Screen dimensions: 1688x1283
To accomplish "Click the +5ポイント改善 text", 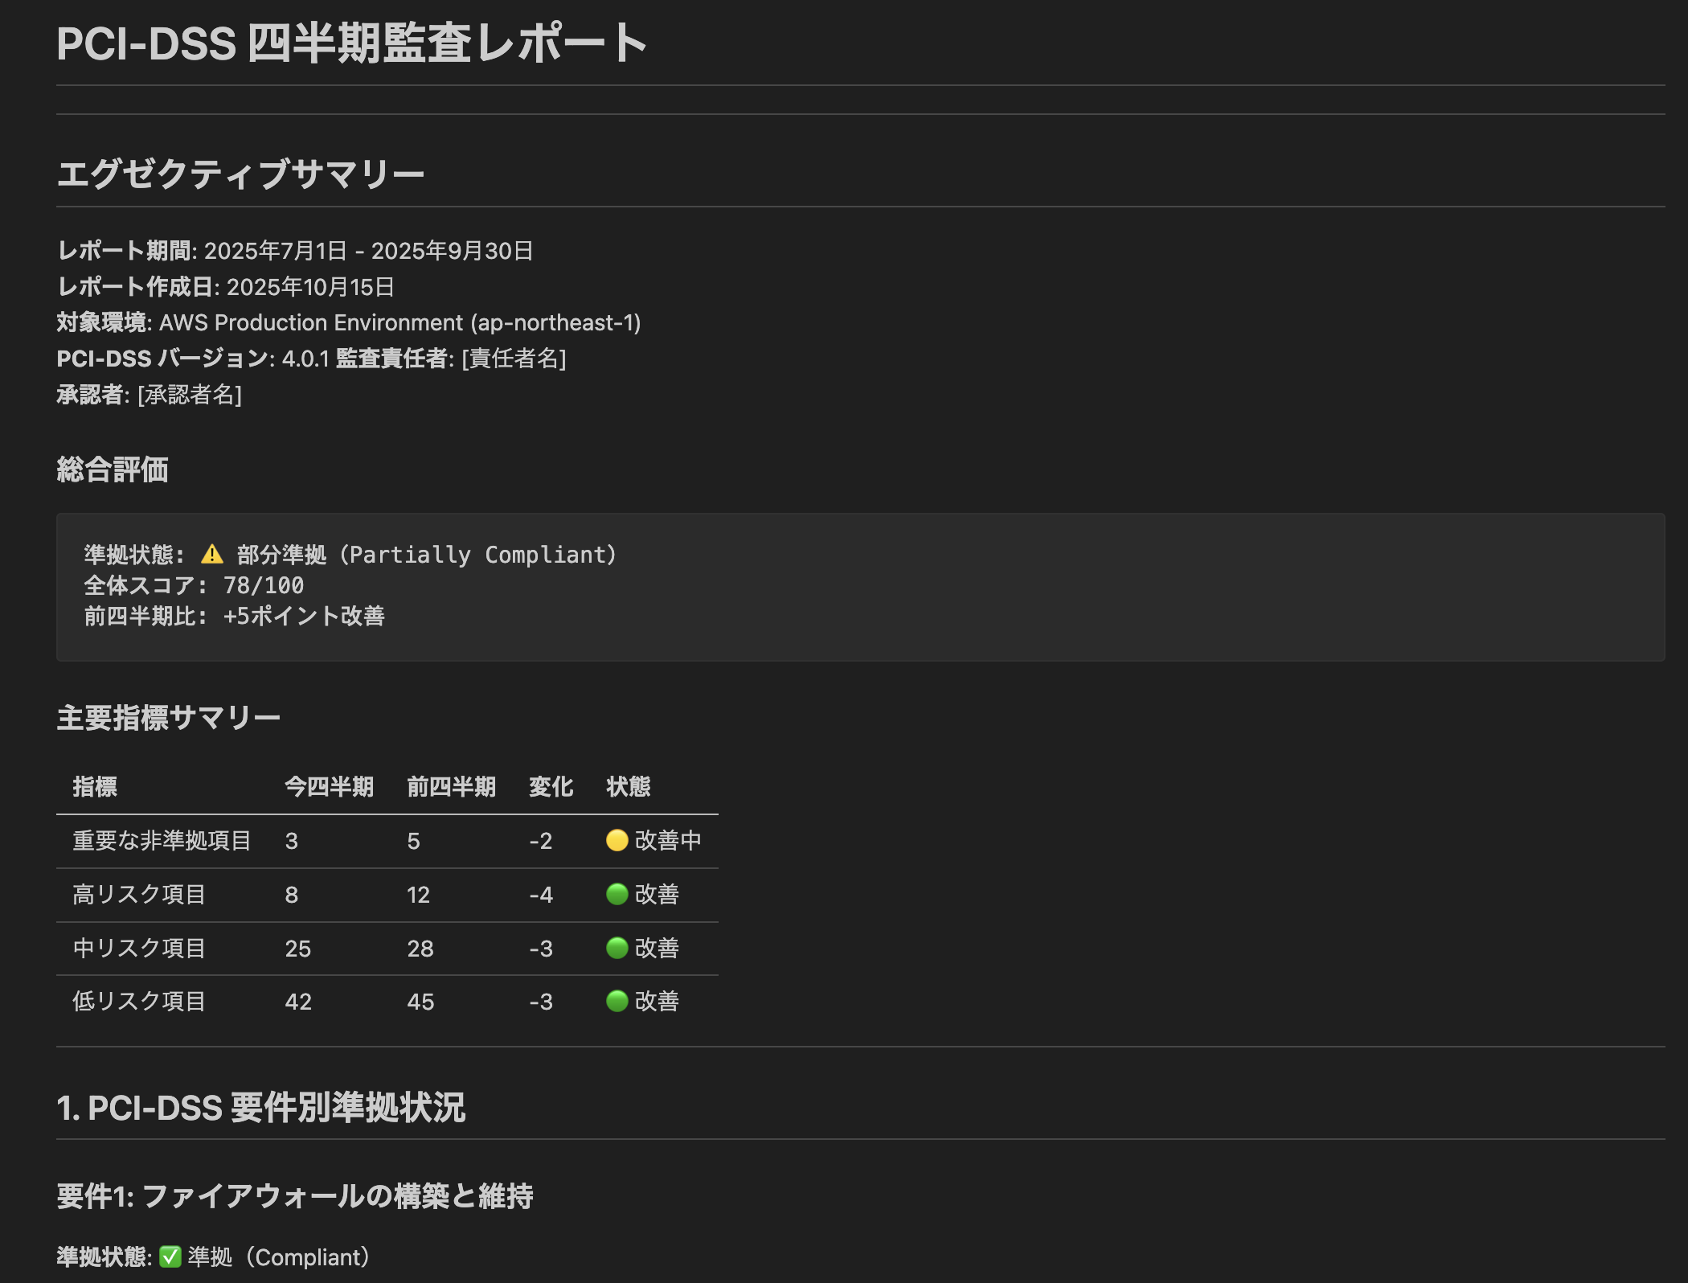I will pyautogui.click(x=304, y=616).
